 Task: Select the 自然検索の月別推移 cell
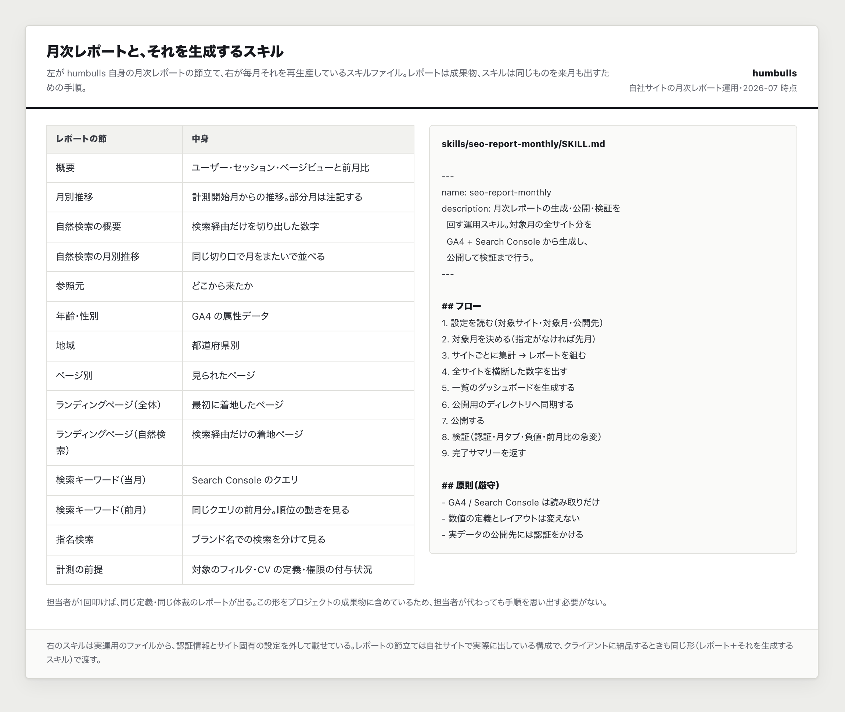[115, 257]
